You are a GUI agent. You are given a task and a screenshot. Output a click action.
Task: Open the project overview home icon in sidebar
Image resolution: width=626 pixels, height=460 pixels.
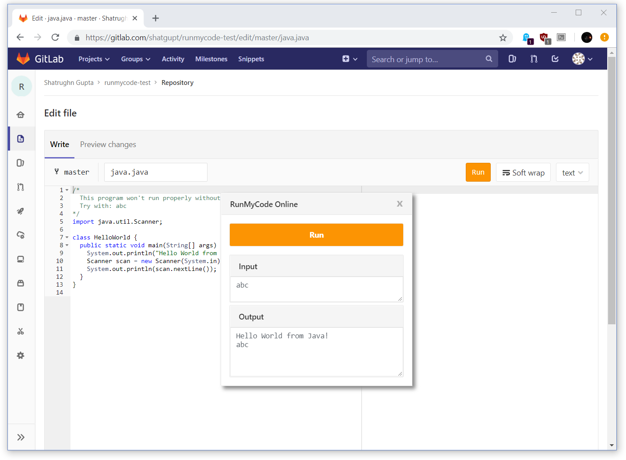(x=21, y=115)
